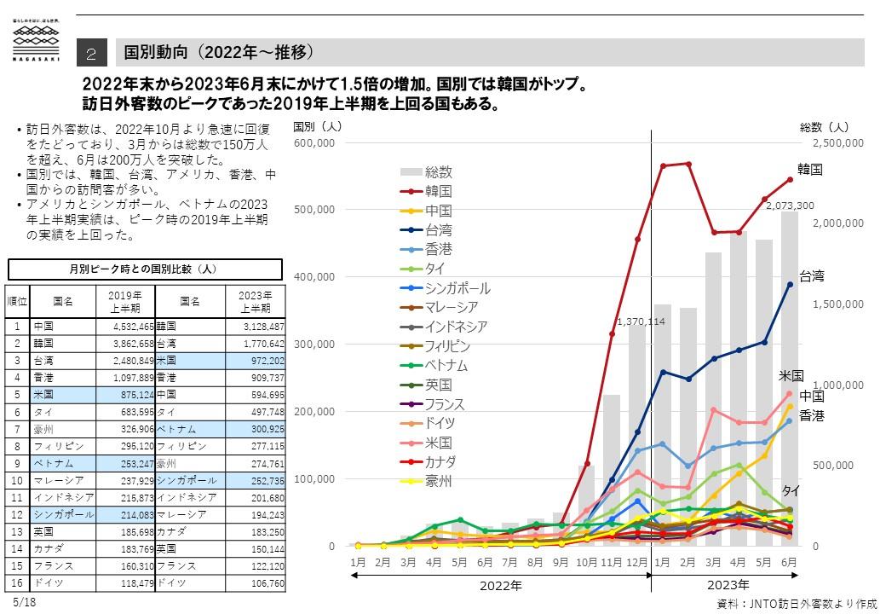Select the table value "594,695"
Image resolution: width=886 pixels, height=614 pixels.
pyautogui.click(x=268, y=395)
